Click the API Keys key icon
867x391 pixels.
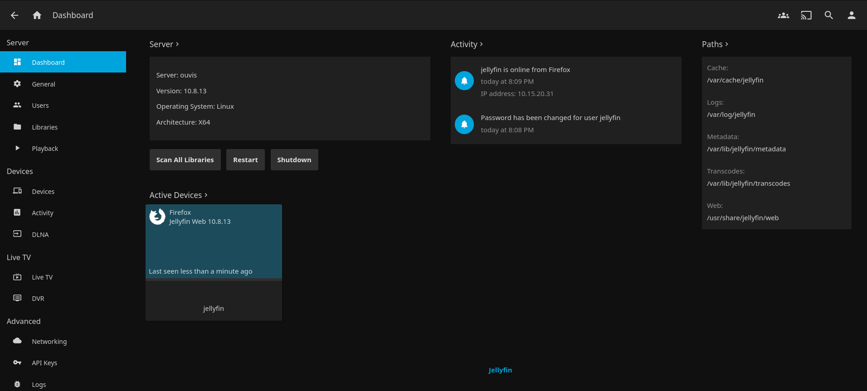click(17, 362)
